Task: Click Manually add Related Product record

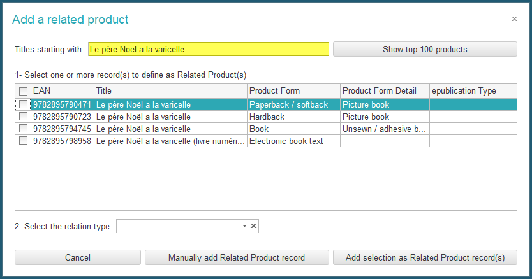Action: click(x=237, y=257)
